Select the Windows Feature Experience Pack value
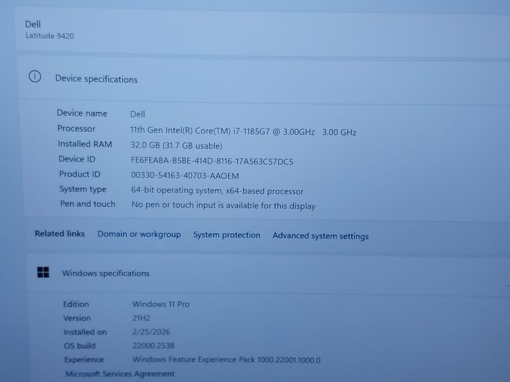Screen dimensions: 510x382 pos(226,360)
